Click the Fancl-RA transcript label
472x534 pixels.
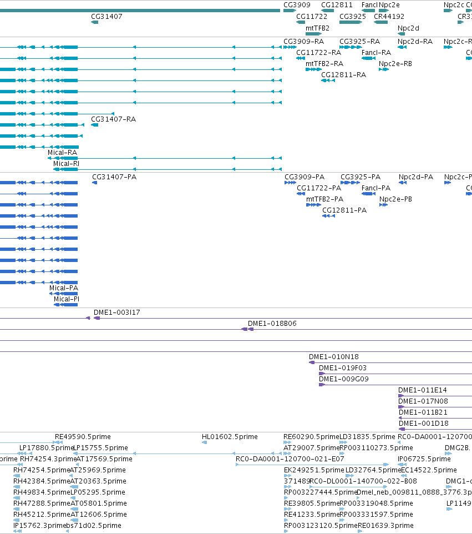click(x=377, y=52)
